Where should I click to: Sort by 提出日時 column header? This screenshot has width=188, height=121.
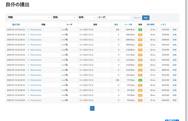coord(16,24)
